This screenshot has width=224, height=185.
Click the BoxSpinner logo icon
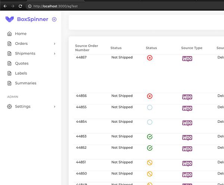point(10,19)
